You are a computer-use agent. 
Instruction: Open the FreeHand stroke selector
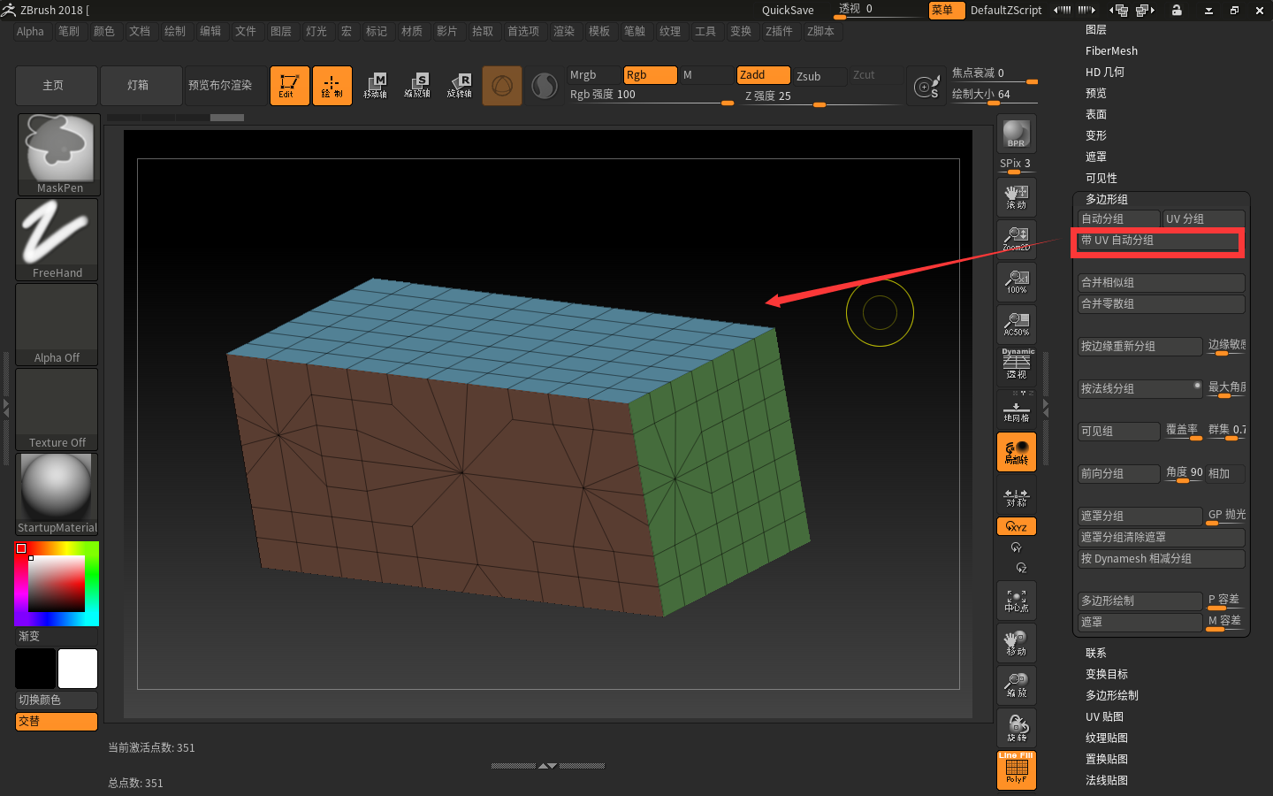pos(57,239)
